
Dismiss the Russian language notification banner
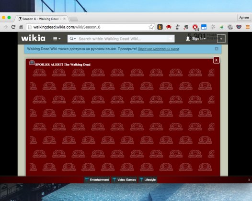(217, 49)
